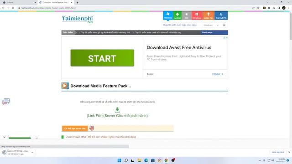Open the Top 10 phần mềm chỉnh sửa video headline
Viewport: 292px width, 164px height.
pos(158,32)
